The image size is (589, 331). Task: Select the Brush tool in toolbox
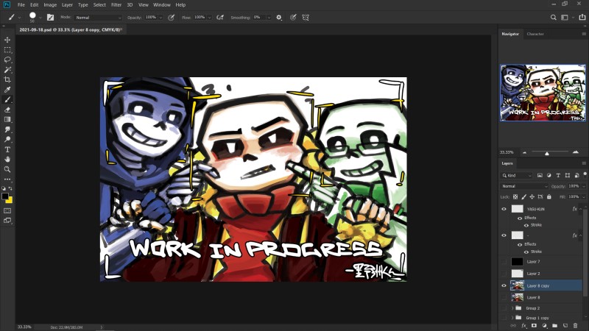7,99
